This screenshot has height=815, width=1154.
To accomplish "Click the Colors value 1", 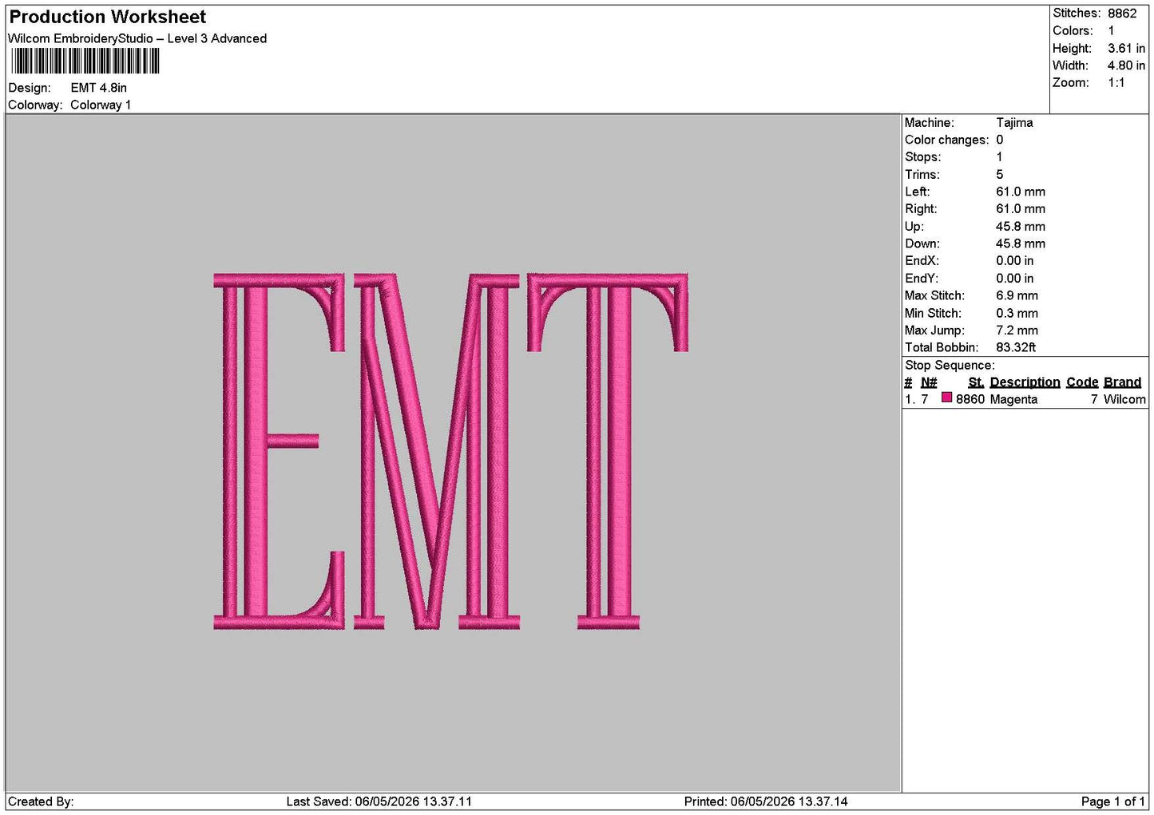I will coord(1111,30).
